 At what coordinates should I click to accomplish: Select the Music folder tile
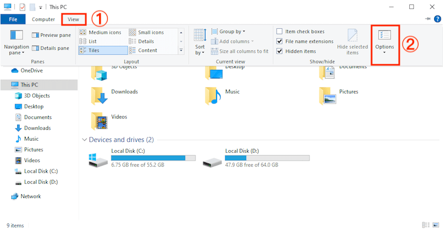(x=223, y=96)
